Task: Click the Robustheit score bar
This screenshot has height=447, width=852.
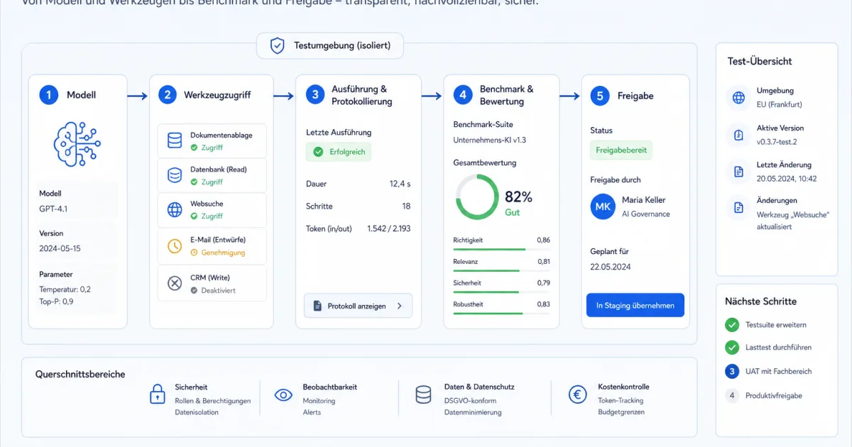Action: [x=501, y=313]
